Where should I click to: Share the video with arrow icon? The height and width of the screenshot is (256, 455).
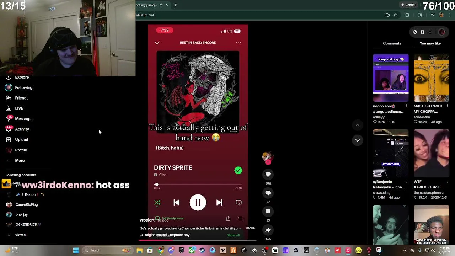pyautogui.click(x=268, y=230)
